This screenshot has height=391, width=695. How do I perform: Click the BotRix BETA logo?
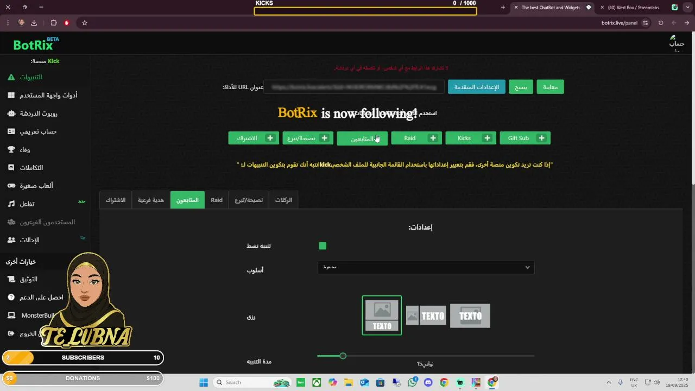point(36,44)
